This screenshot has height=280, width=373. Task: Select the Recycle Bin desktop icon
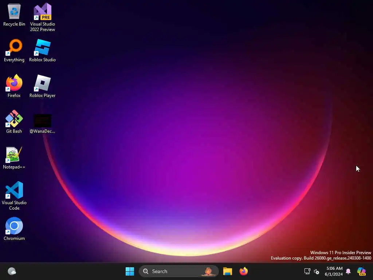tap(14, 15)
